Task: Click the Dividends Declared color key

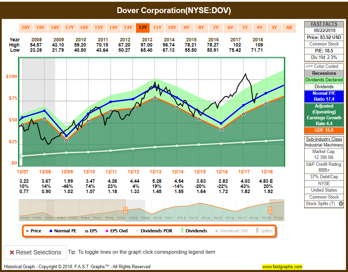Action: tap(324, 80)
